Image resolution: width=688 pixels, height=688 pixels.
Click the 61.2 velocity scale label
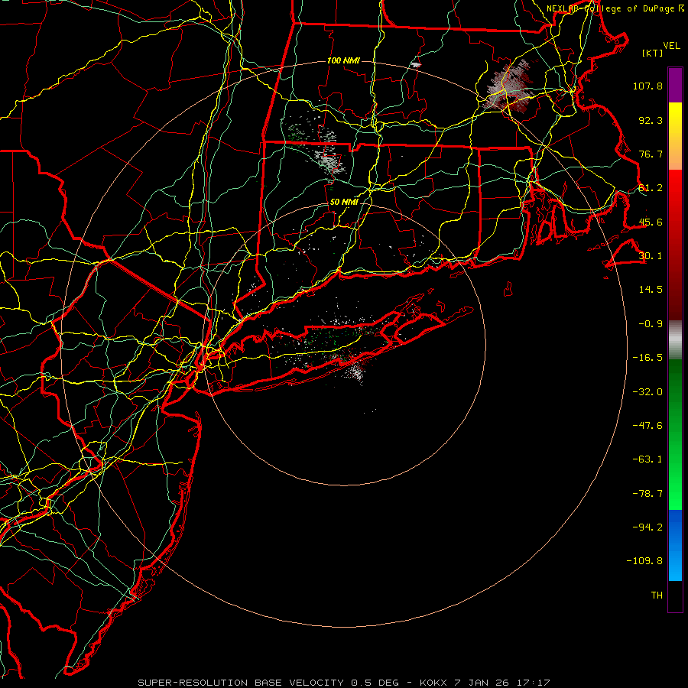(651, 188)
